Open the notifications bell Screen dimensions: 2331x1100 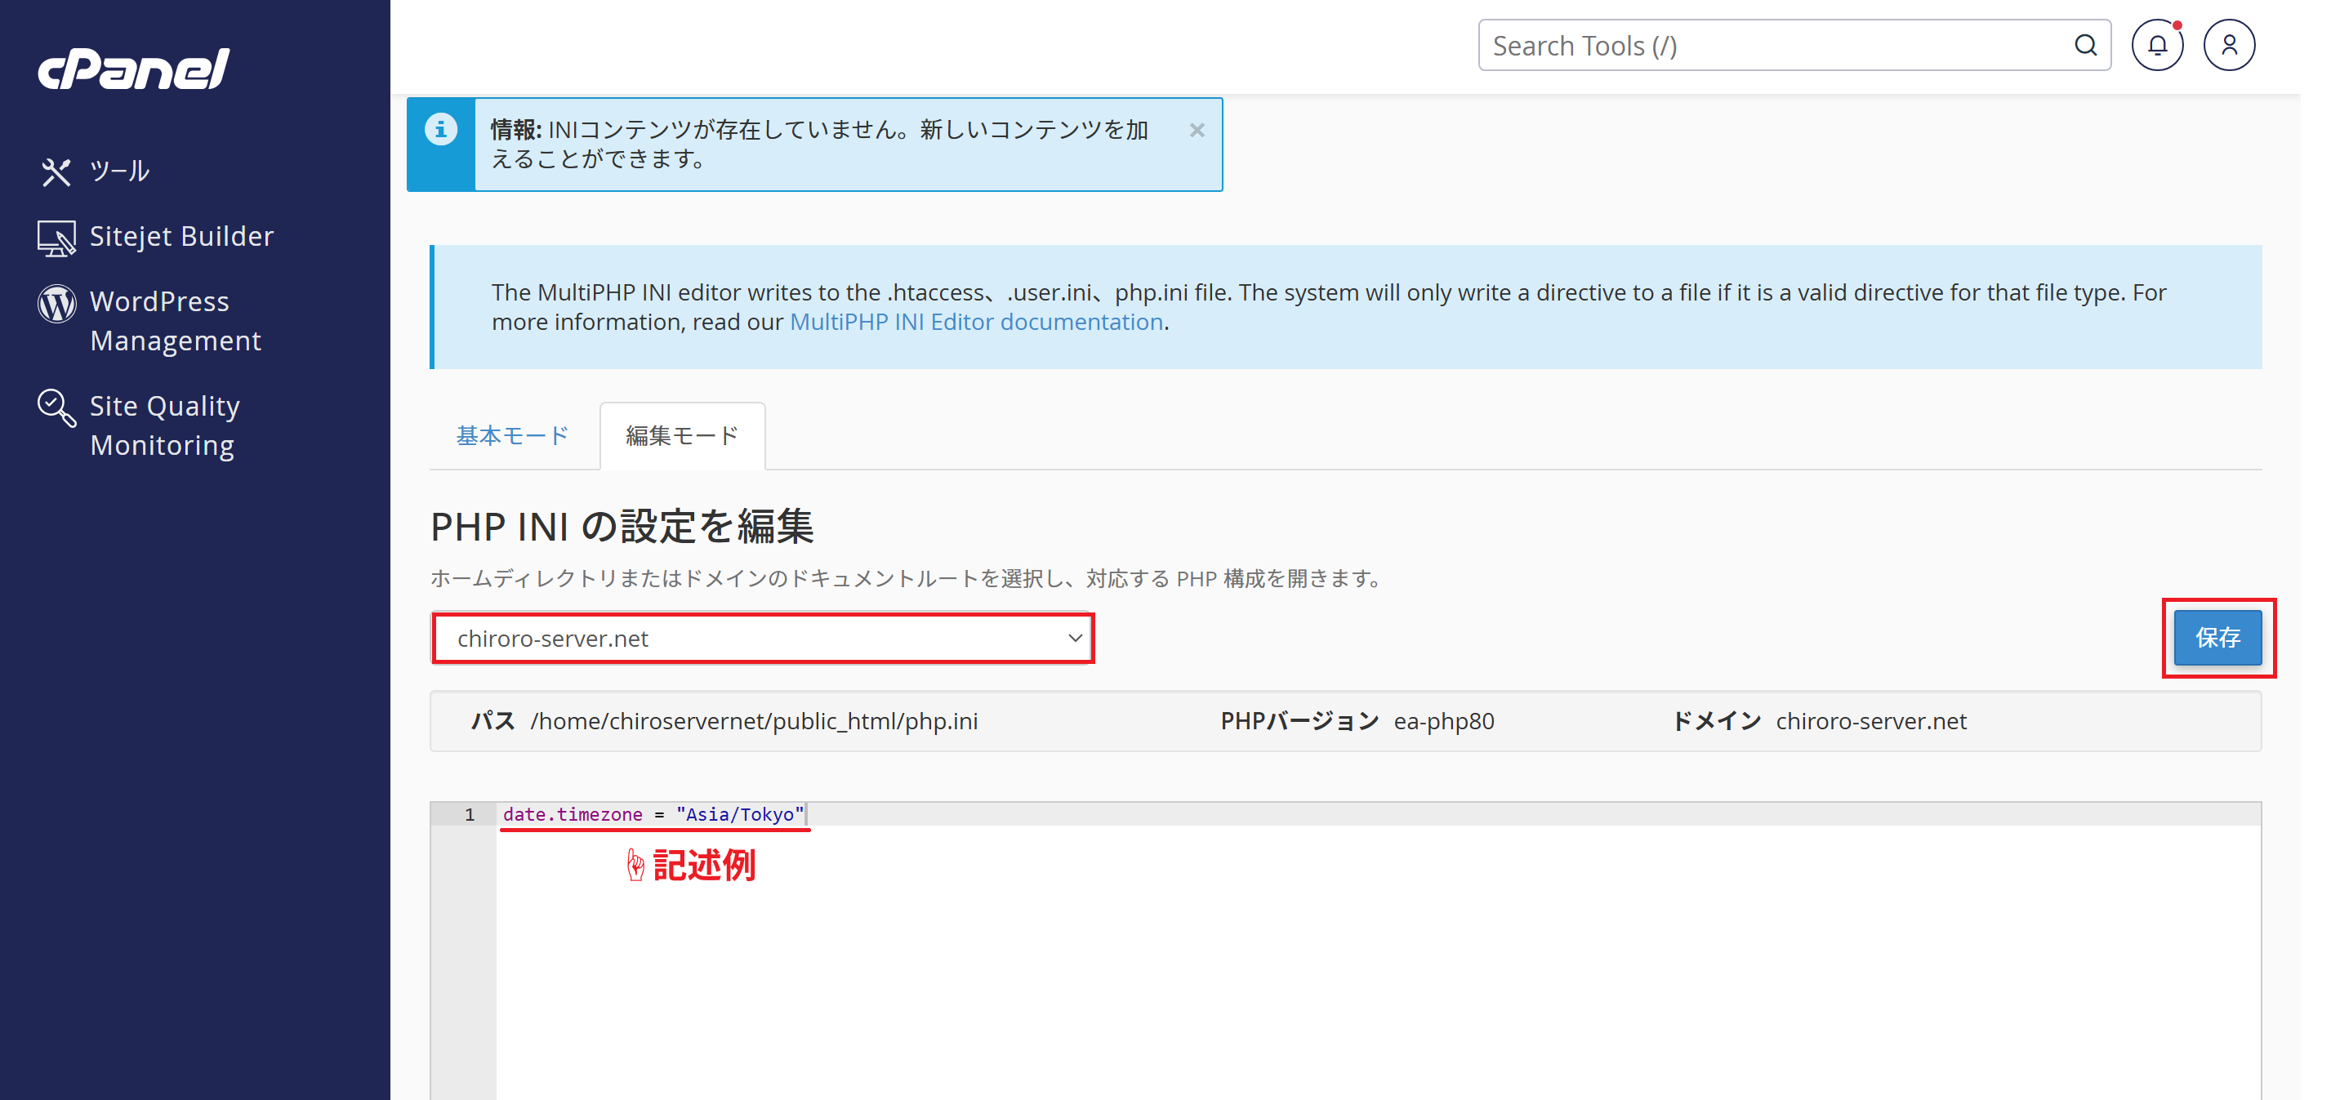2157,45
